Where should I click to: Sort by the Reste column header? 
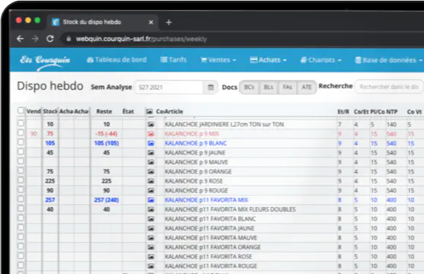click(104, 111)
